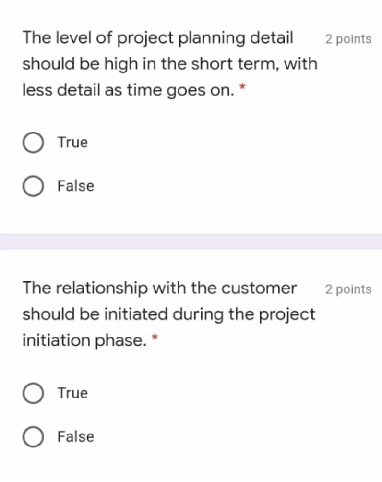382x482 pixels.
Task: Click the False option label text in question two
Action: click(75, 436)
